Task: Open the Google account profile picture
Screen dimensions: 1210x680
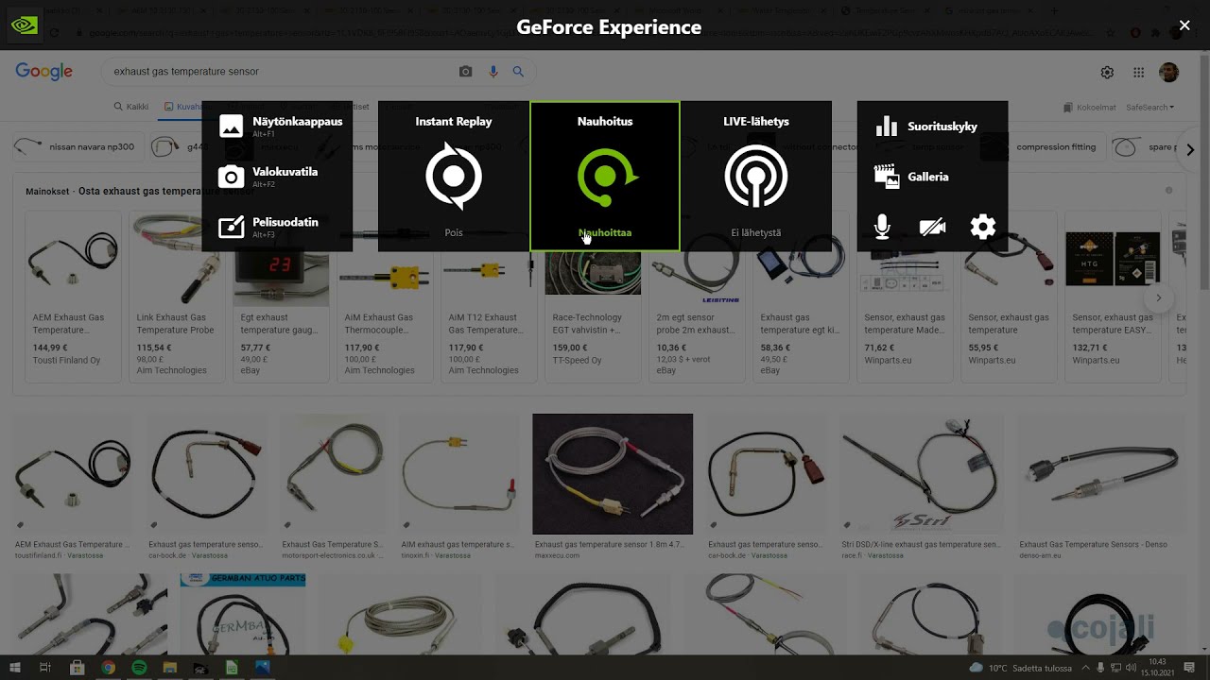Action: (x=1169, y=73)
